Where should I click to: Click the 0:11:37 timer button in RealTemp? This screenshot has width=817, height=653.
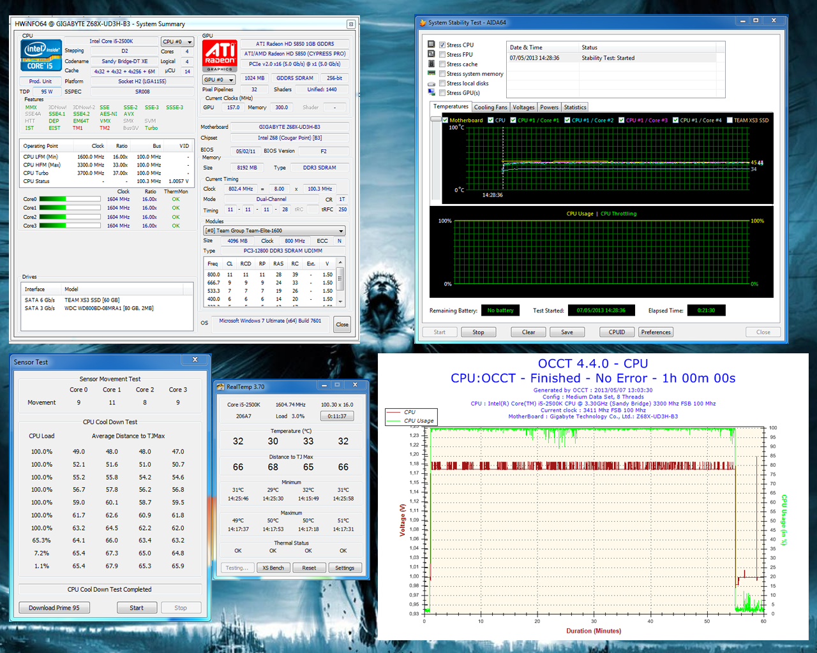pyautogui.click(x=337, y=416)
